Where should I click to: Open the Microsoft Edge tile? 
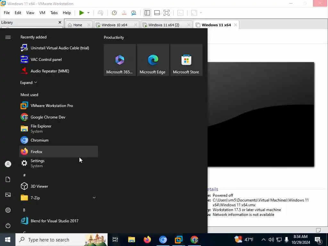(x=153, y=60)
